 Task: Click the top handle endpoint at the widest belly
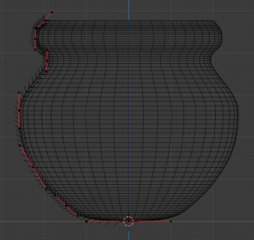[19, 93]
